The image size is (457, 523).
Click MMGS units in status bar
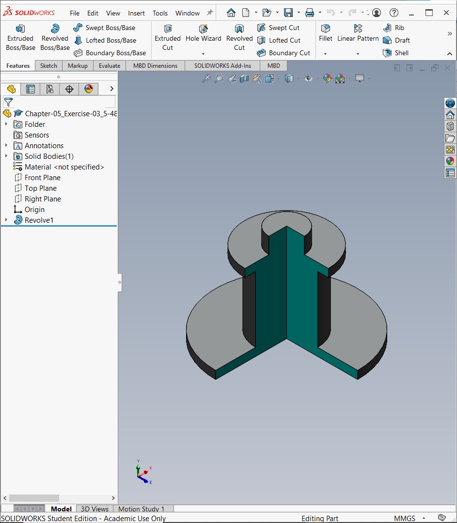[405, 518]
